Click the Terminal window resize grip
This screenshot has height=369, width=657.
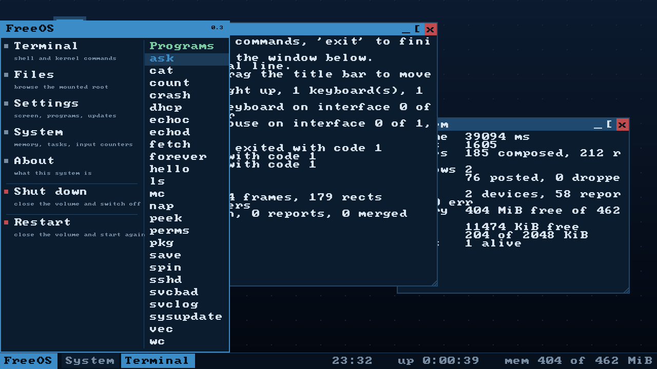coord(434,283)
